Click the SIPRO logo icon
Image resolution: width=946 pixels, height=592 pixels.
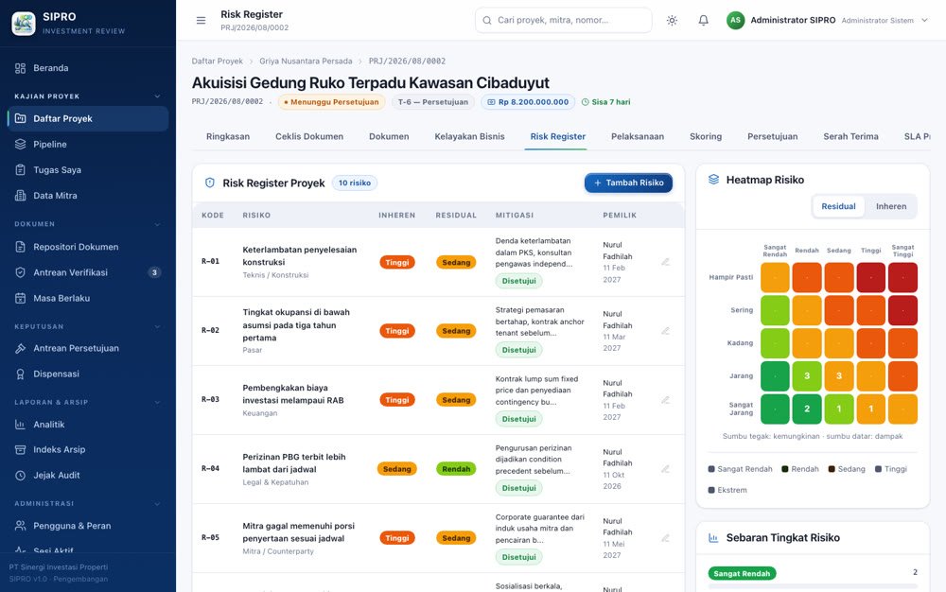tap(24, 23)
